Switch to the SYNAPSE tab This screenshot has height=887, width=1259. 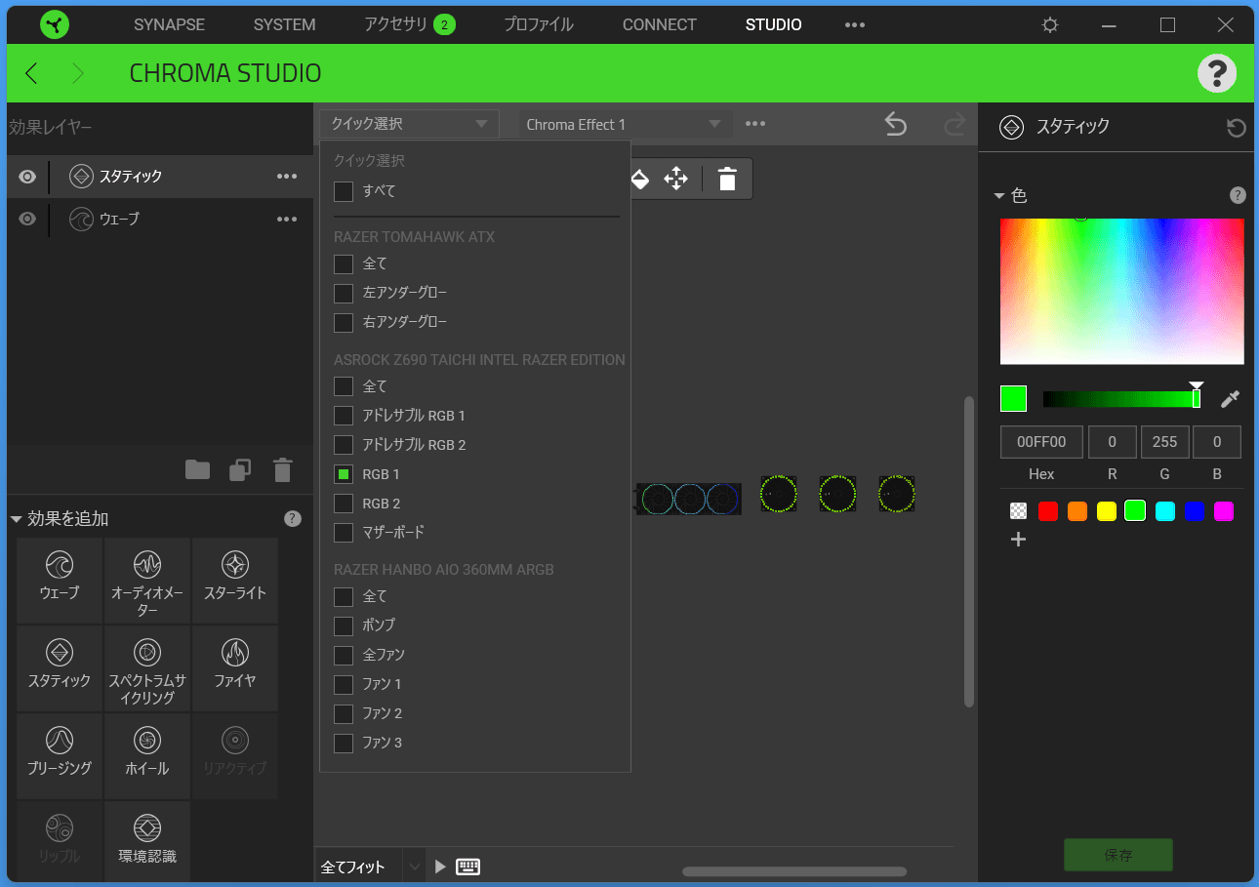[169, 24]
